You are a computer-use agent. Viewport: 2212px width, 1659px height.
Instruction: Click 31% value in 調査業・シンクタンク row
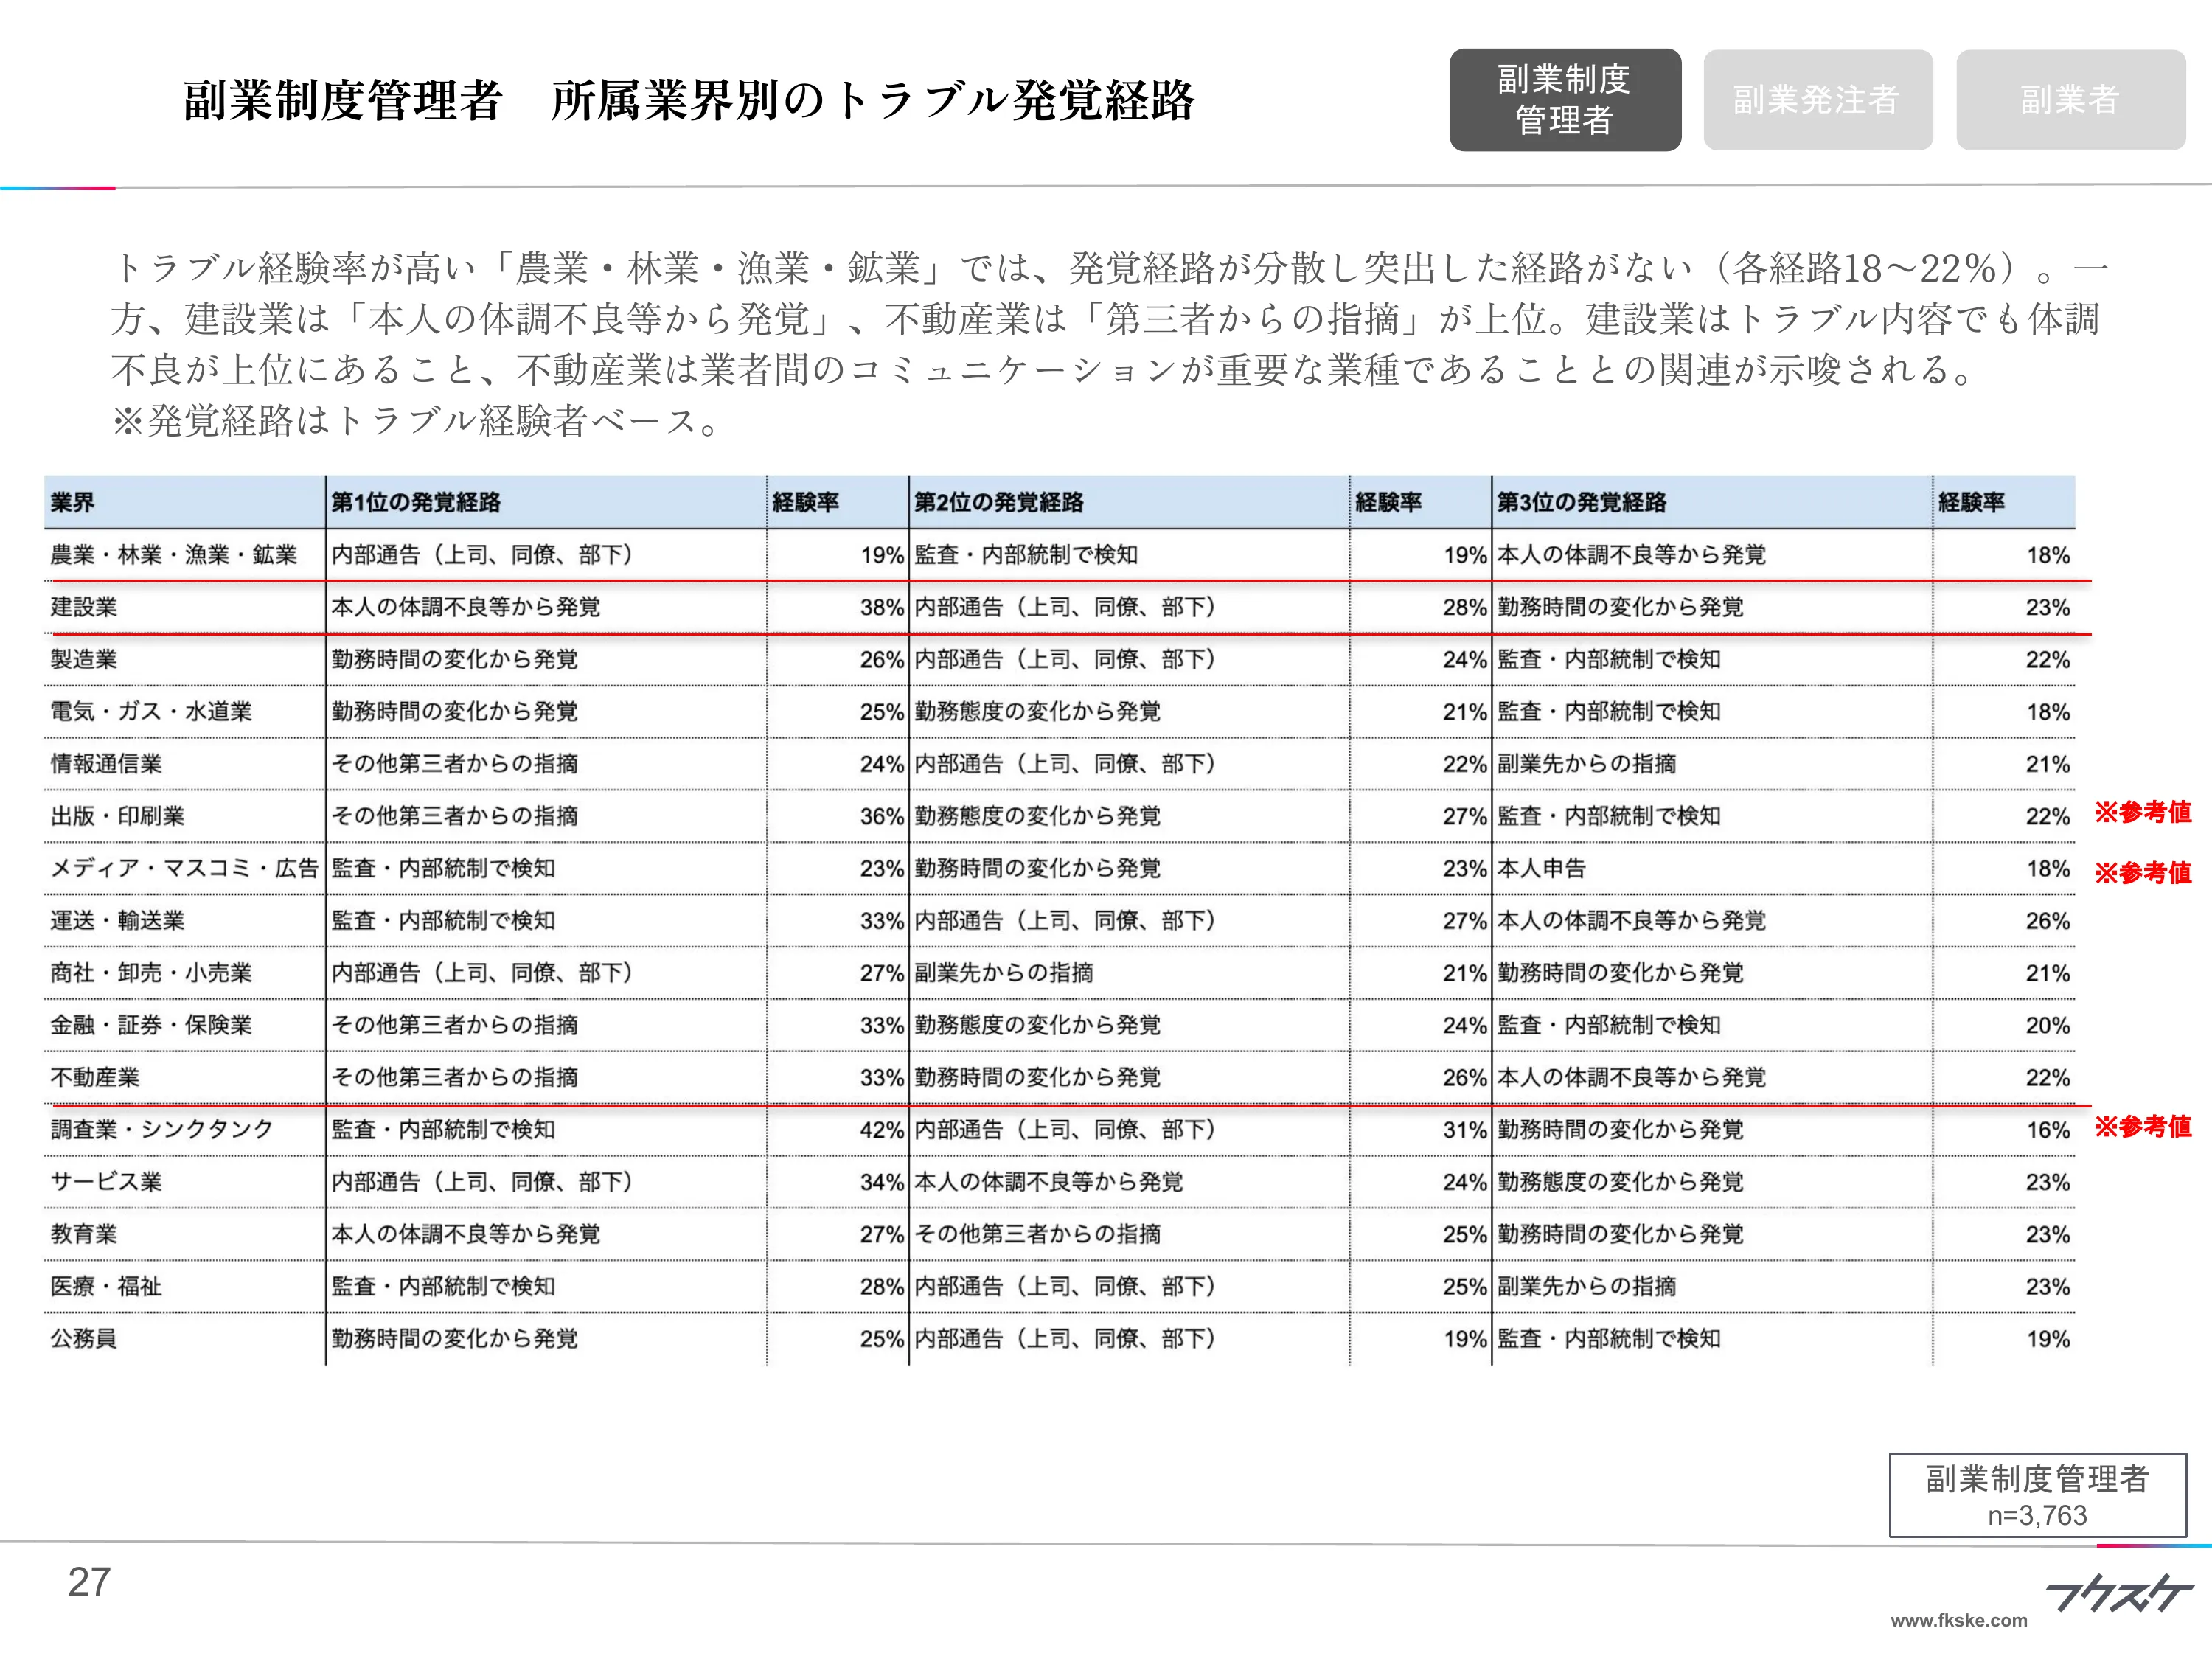(1465, 1130)
